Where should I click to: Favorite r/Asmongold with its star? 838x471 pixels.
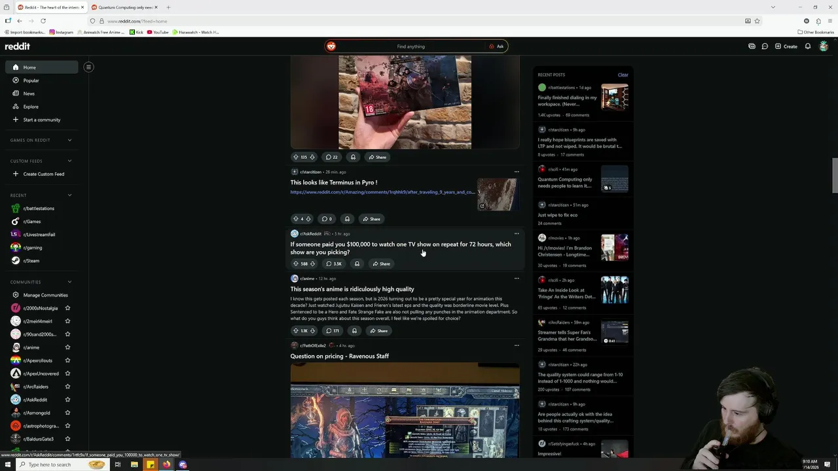tap(67, 413)
